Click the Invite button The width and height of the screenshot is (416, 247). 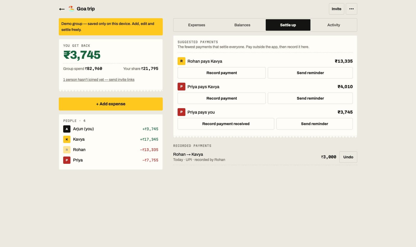point(336,9)
